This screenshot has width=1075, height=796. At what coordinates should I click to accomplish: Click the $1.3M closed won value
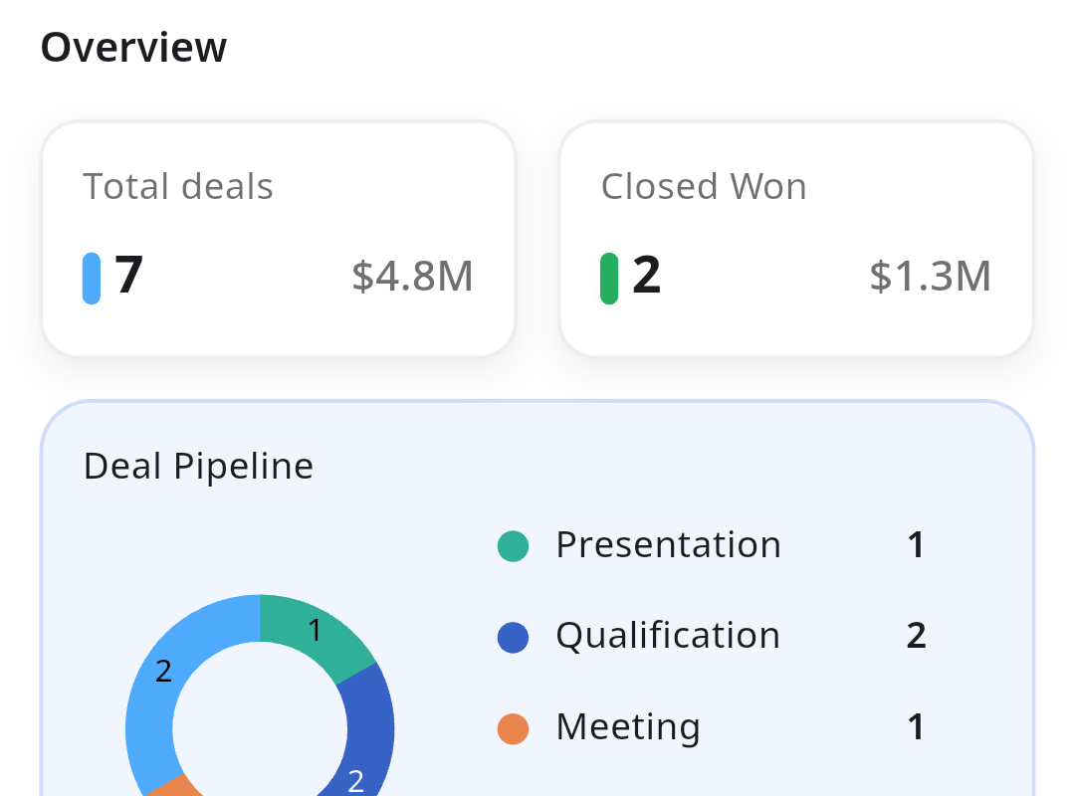pos(930,277)
